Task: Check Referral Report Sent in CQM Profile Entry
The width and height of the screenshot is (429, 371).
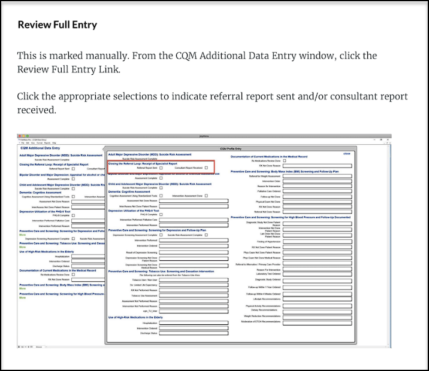Action: tap(161, 168)
